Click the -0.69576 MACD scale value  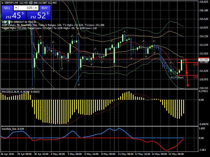tap(204, 124)
